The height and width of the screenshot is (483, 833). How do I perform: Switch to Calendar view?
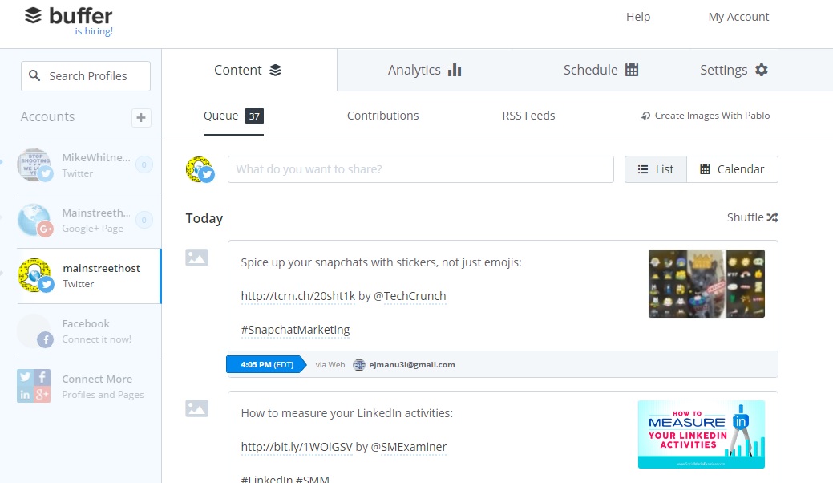tap(731, 169)
